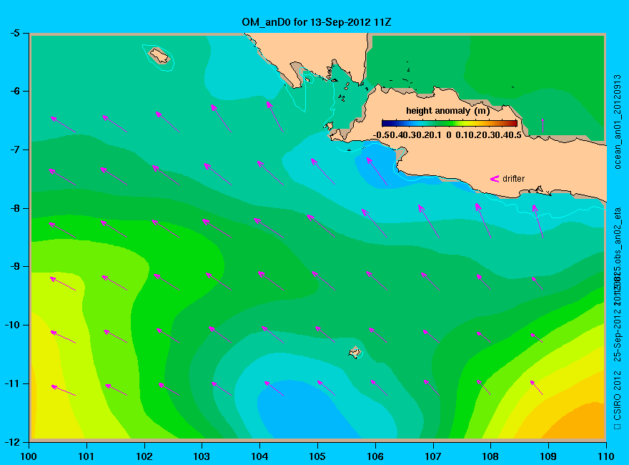629x465 pixels.
Task: Click the y-axis label "-5"
Action: pos(14,33)
